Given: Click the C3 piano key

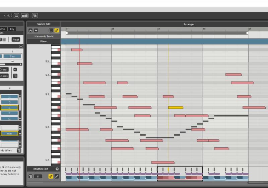Looking at the screenshot, I should [x=56, y=127].
